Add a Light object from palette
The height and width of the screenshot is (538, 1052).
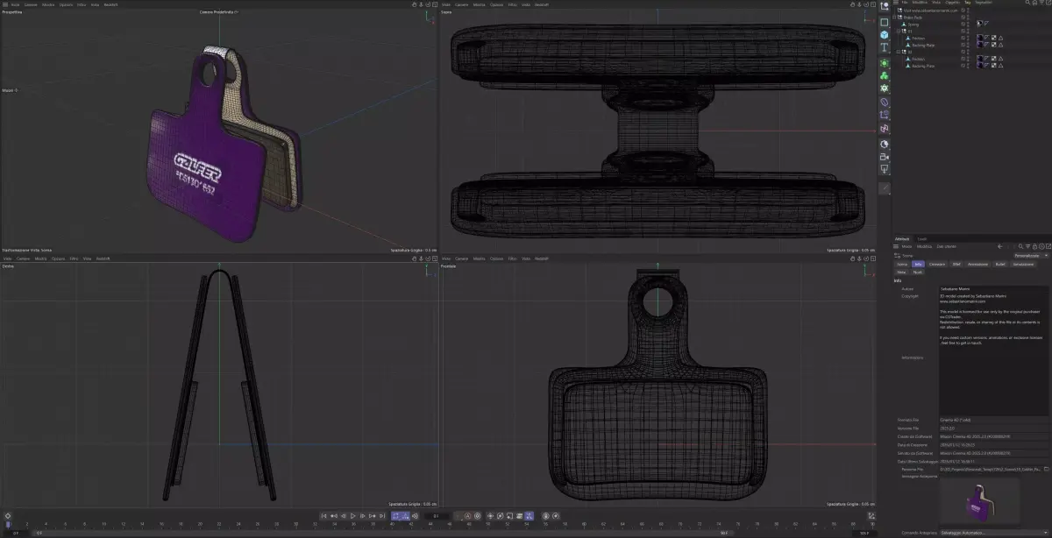pyautogui.click(x=884, y=167)
